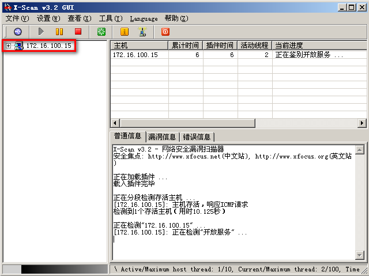Screen dimensions: 369x276
Task: Switch to the 漏洞信息 tab
Action: coord(162,137)
